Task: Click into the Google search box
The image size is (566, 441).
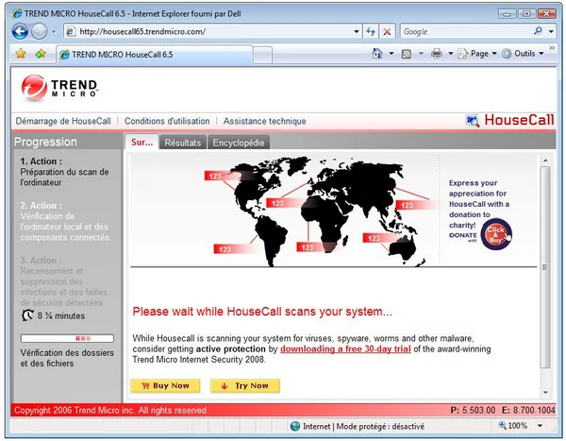Action: point(466,32)
